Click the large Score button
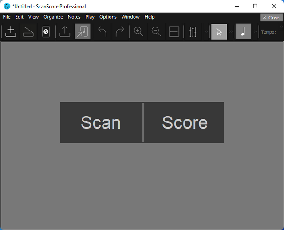 pyautogui.click(x=185, y=123)
